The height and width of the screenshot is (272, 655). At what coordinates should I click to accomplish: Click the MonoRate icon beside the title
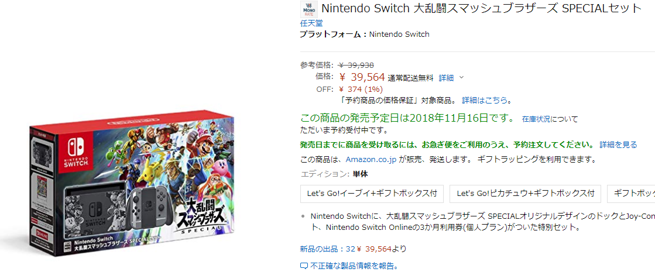[309, 10]
